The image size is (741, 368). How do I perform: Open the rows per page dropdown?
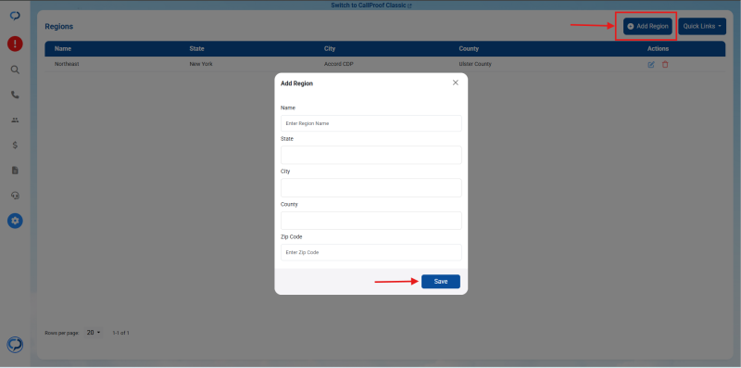pyautogui.click(x=94, y=333)
